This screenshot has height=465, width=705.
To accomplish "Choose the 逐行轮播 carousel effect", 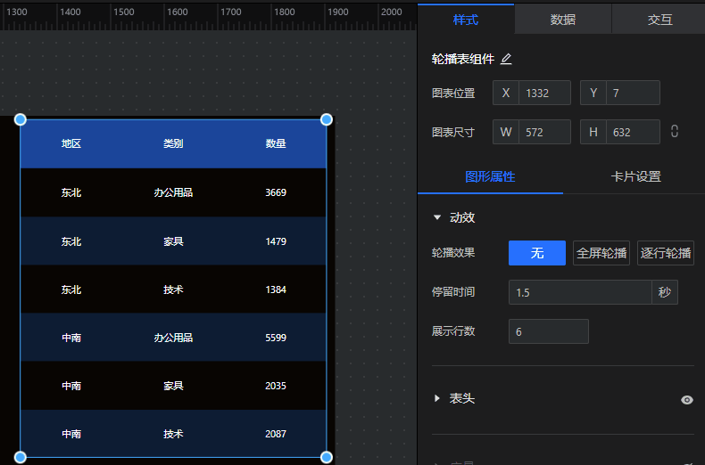I will [665, 253].
